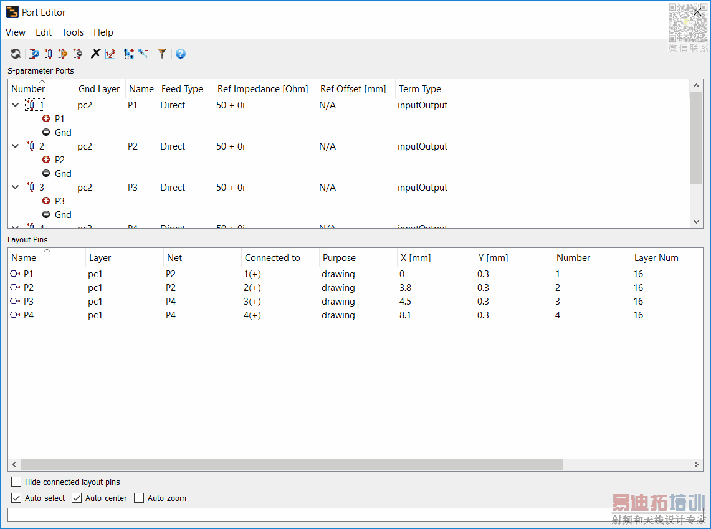Image resolution: width=711 pixels, height=529 pixels.
Task: Open the blue help question mark icon
Action: pyautogui.click(x=181, y=54)
